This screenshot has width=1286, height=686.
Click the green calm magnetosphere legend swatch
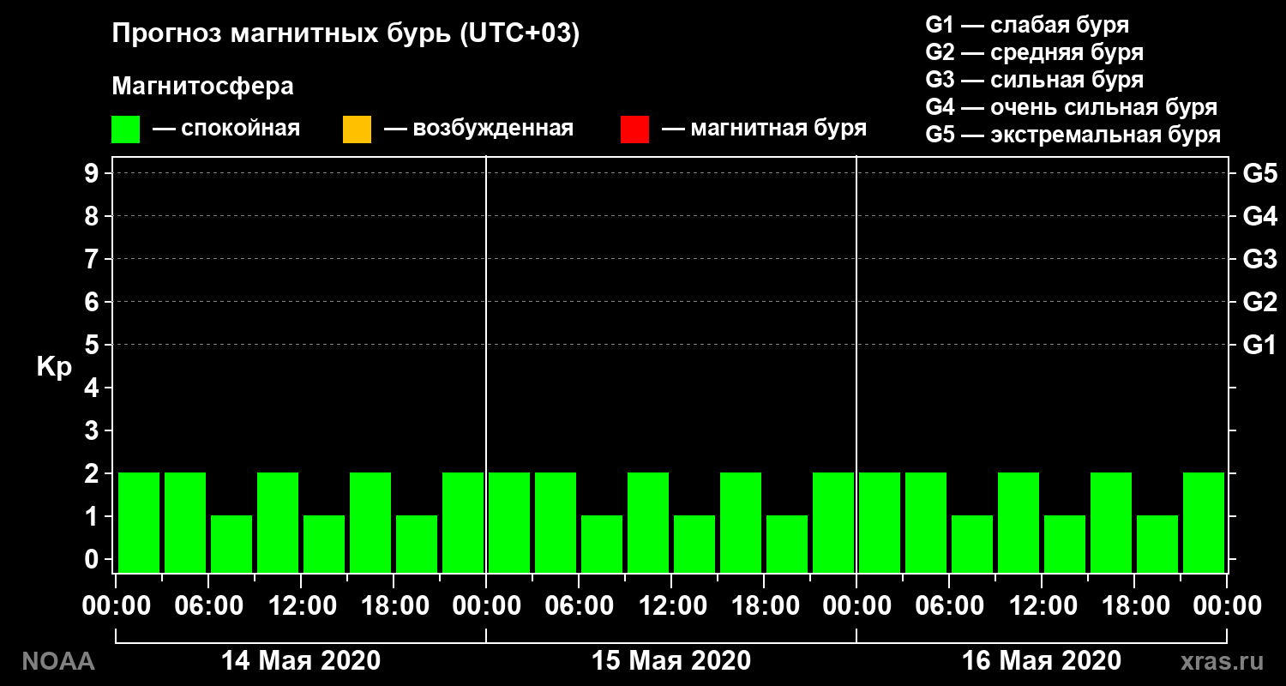tap(125, 129)
